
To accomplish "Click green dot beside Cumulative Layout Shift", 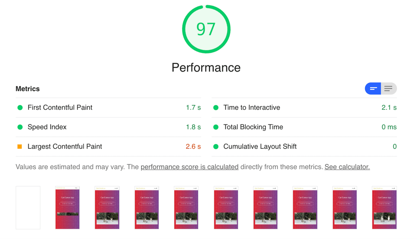I will [x=216, y=146].
